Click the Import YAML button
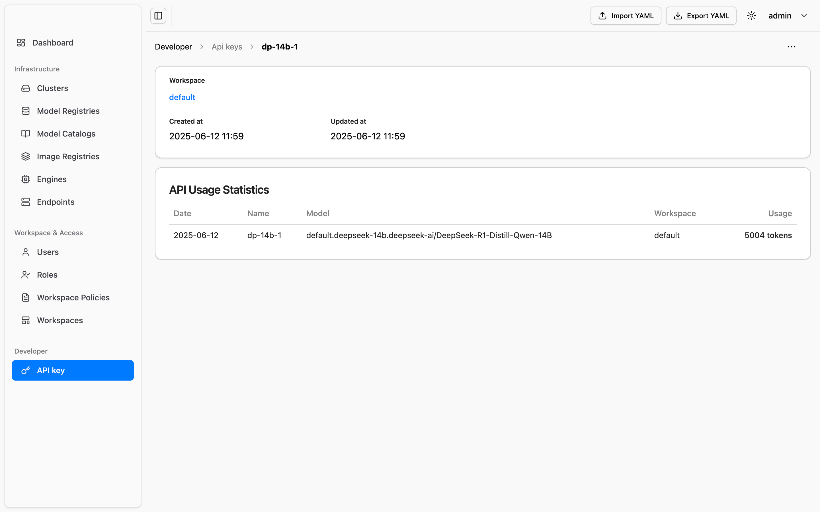820x512 pixels. tap(626, 16)
